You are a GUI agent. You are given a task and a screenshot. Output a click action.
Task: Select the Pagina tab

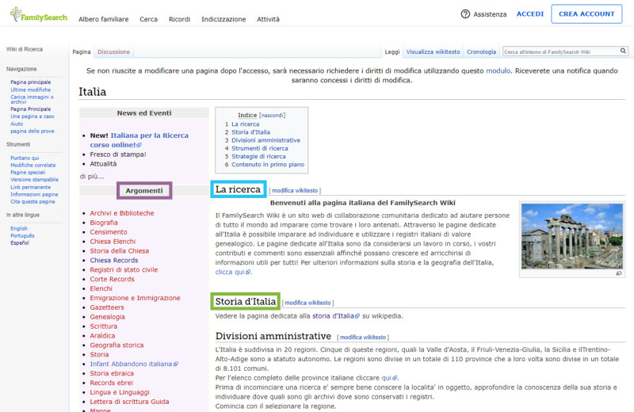point(82,51)
